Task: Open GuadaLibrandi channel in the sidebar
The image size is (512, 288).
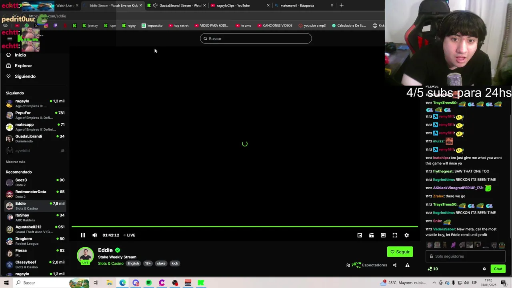Action: tap(35, 138)
